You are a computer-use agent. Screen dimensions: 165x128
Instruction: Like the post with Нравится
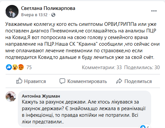(x=31, y=81)
